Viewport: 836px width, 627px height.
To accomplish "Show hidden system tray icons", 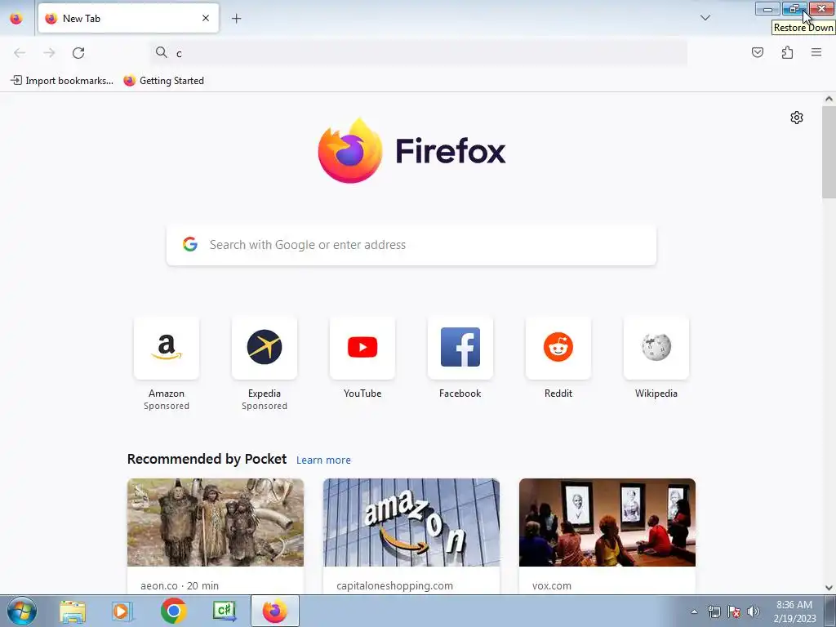I will click(694, 611).
